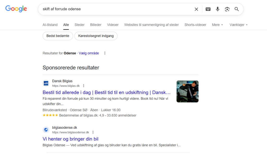Viewport: 267px width, 156px height.
Task: Click the Google logo
Action: pos(16,9)
